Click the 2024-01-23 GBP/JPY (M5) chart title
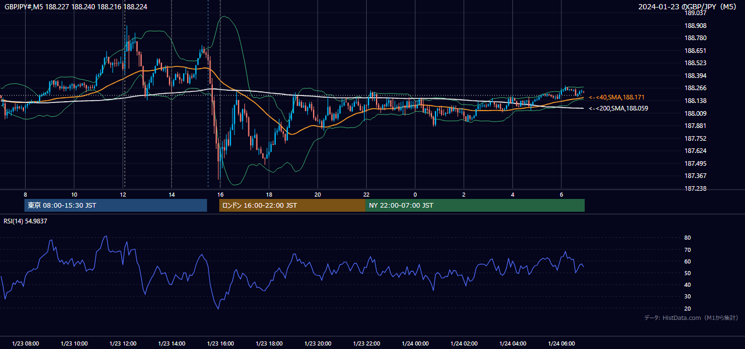Screen dimensions: 745x349 tap(688, 7)
